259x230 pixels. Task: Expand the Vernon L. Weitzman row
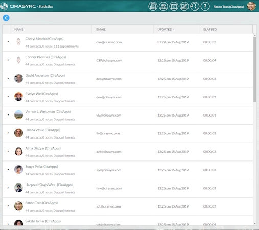8,114
